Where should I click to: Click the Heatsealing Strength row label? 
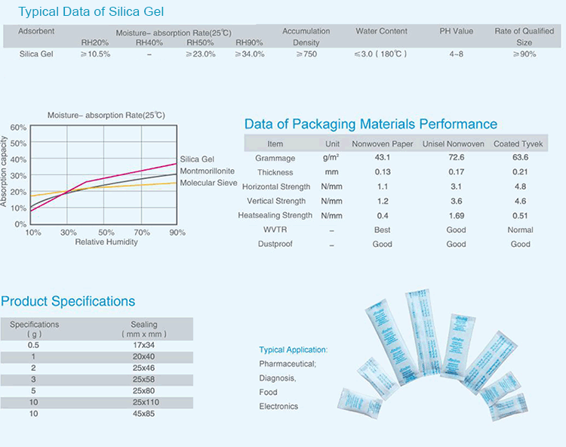coord(275,215)
